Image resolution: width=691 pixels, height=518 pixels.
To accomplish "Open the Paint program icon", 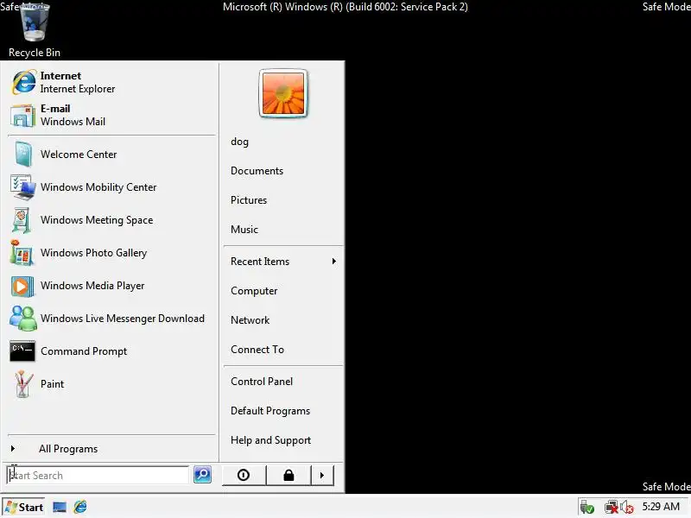I will pyautogui.click(x=23, y=384).
